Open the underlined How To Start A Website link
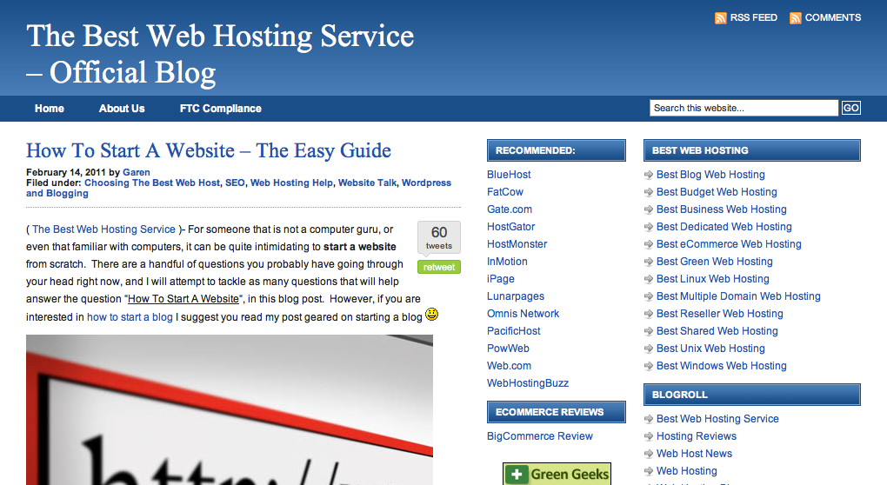 pos(183,298)
